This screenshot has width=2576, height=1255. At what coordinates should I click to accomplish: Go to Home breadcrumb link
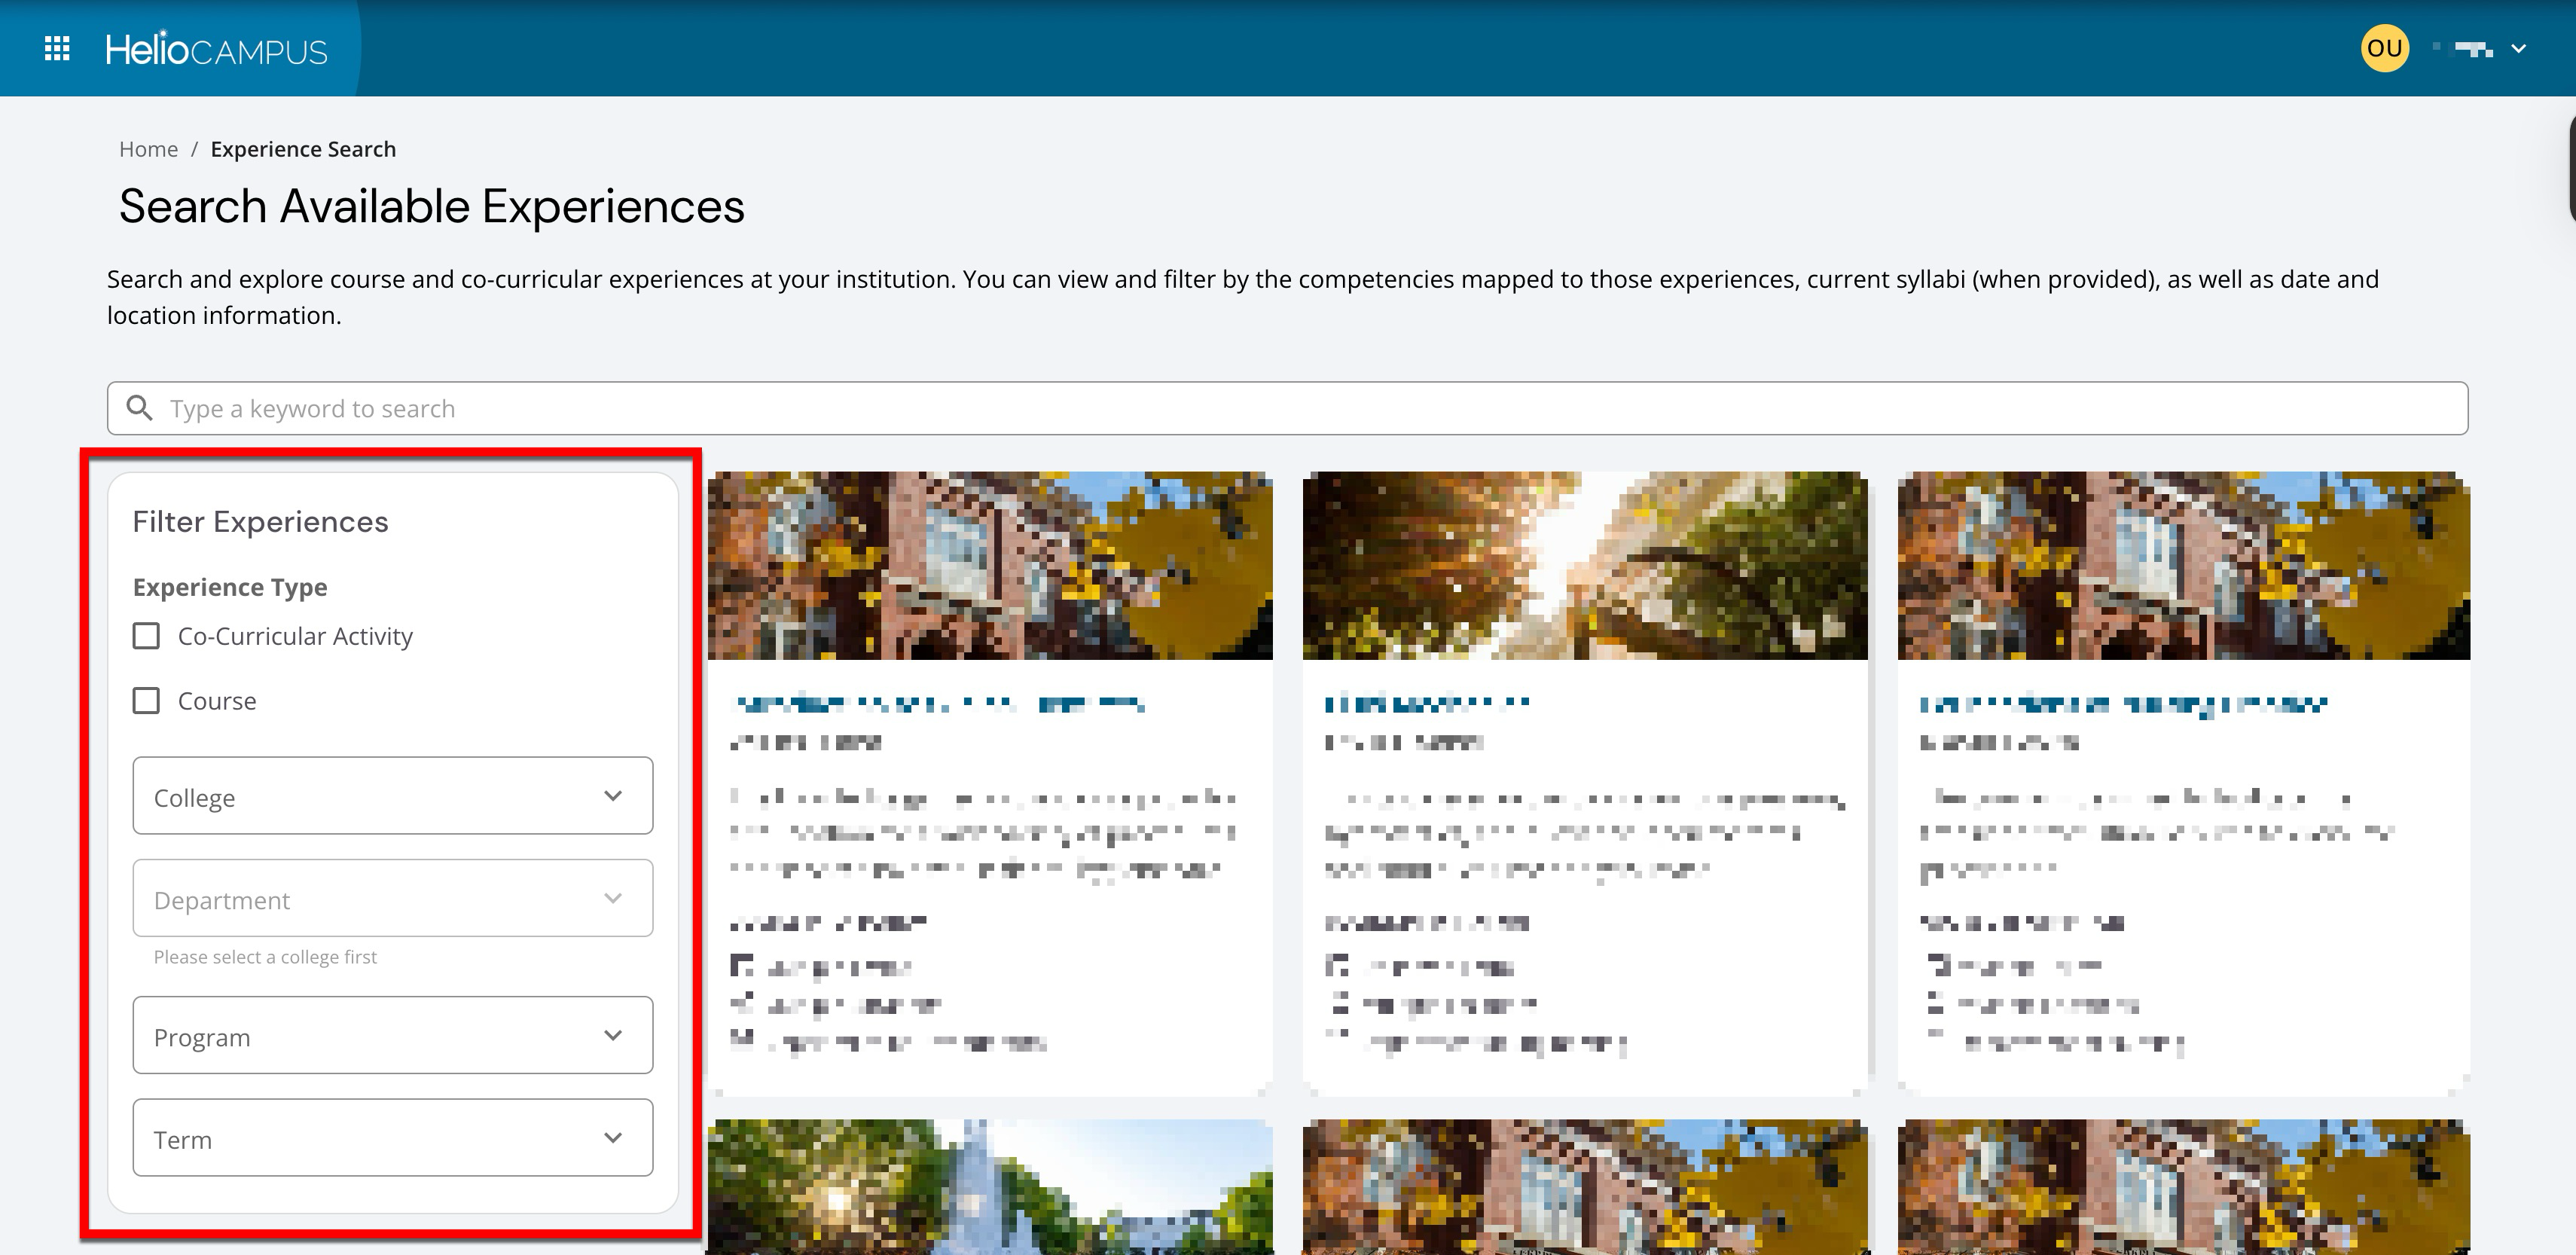(x=148, y=149)
